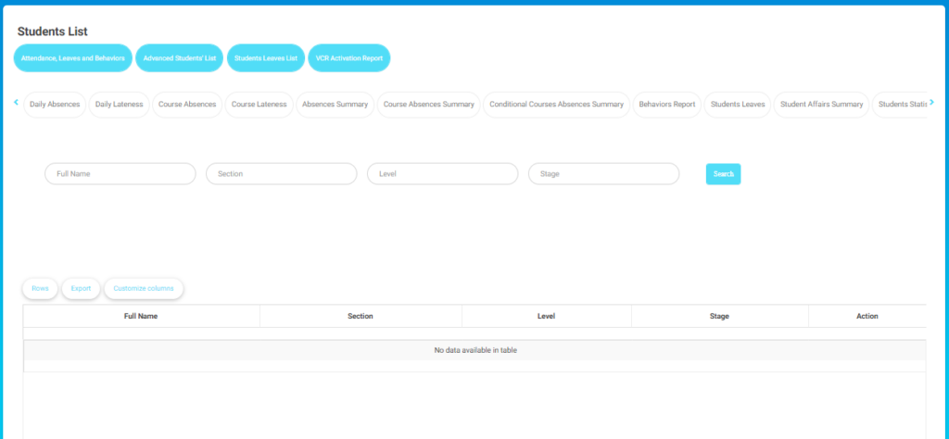This screenshot has width=949, height=439.
Task: Sort table by Stage column header
Action: click(x=719, y=316)
